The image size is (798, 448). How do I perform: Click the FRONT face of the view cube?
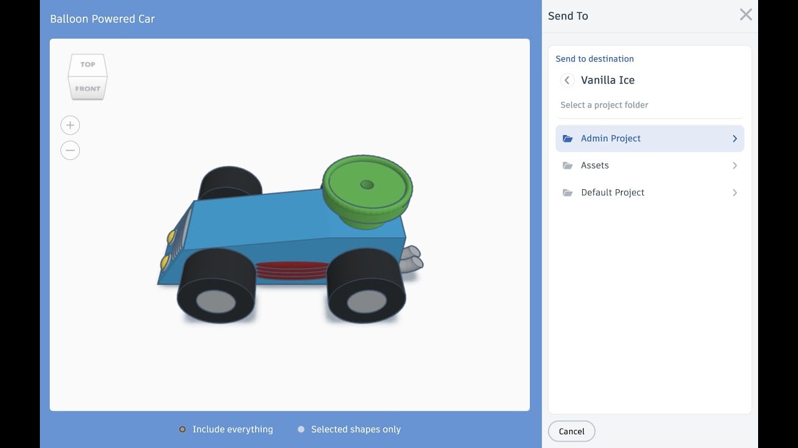pyautogui.click(x=87, y=88)
